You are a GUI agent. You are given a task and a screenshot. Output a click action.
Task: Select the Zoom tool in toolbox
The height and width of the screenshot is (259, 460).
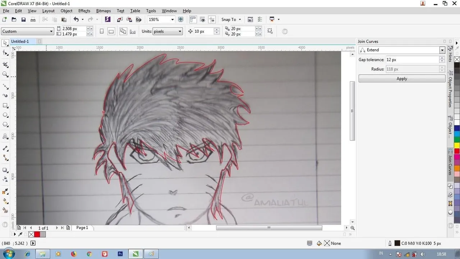coord(5,74)
